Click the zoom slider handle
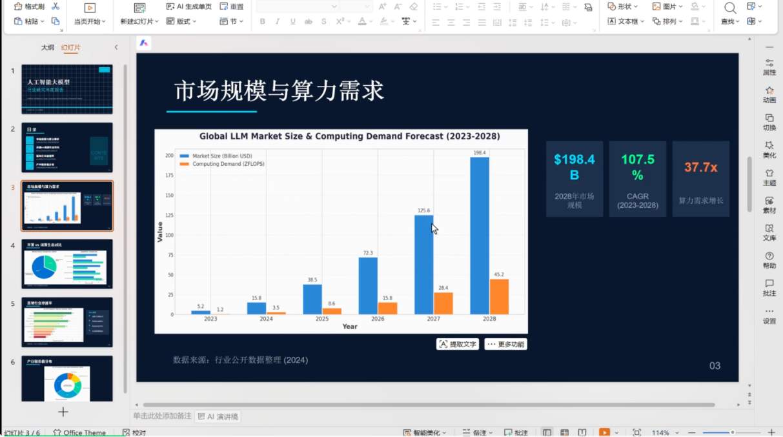The height and width of the screenshot is (437, 783). [733, 432]
